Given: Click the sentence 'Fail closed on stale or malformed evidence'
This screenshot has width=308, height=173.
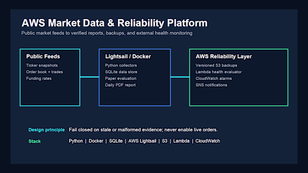Looking at the screenshot, I should point(116,130).
